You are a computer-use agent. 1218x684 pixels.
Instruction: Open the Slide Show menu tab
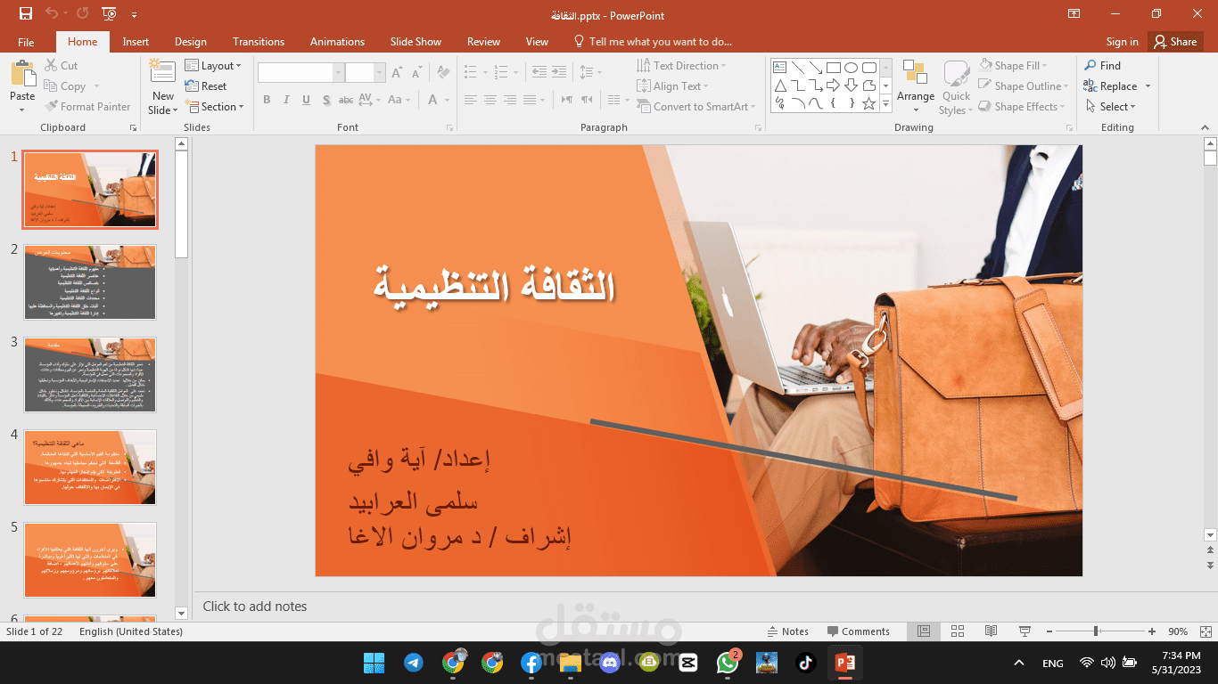[x=416, y=41]
